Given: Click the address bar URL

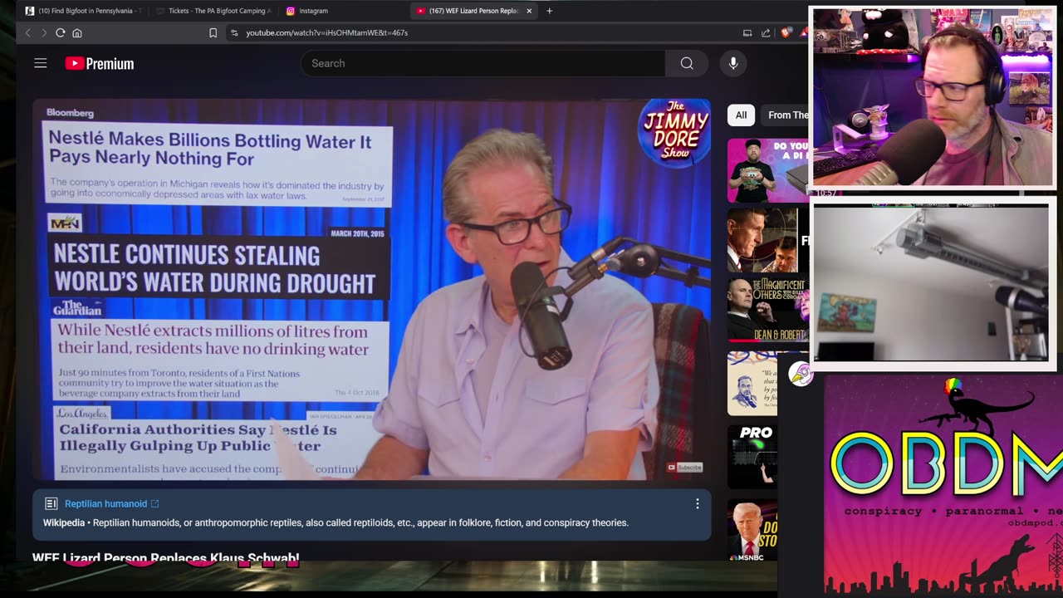Looking at the screenshot, I should point(326,32).
